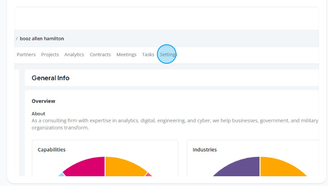The height and width of the screenshot is (186, 328).
Task: Switch to the Tasks tab
Action: tap(148, 54)
